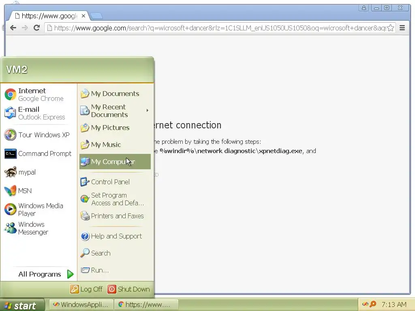Click the Shut Down button
415x311 pixels.
[x=128, y=289]
